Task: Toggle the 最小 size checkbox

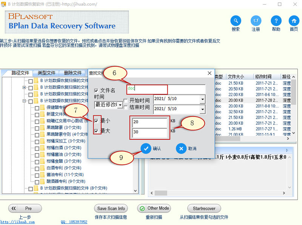Action: pyautogui.click(x=96, y=121)
